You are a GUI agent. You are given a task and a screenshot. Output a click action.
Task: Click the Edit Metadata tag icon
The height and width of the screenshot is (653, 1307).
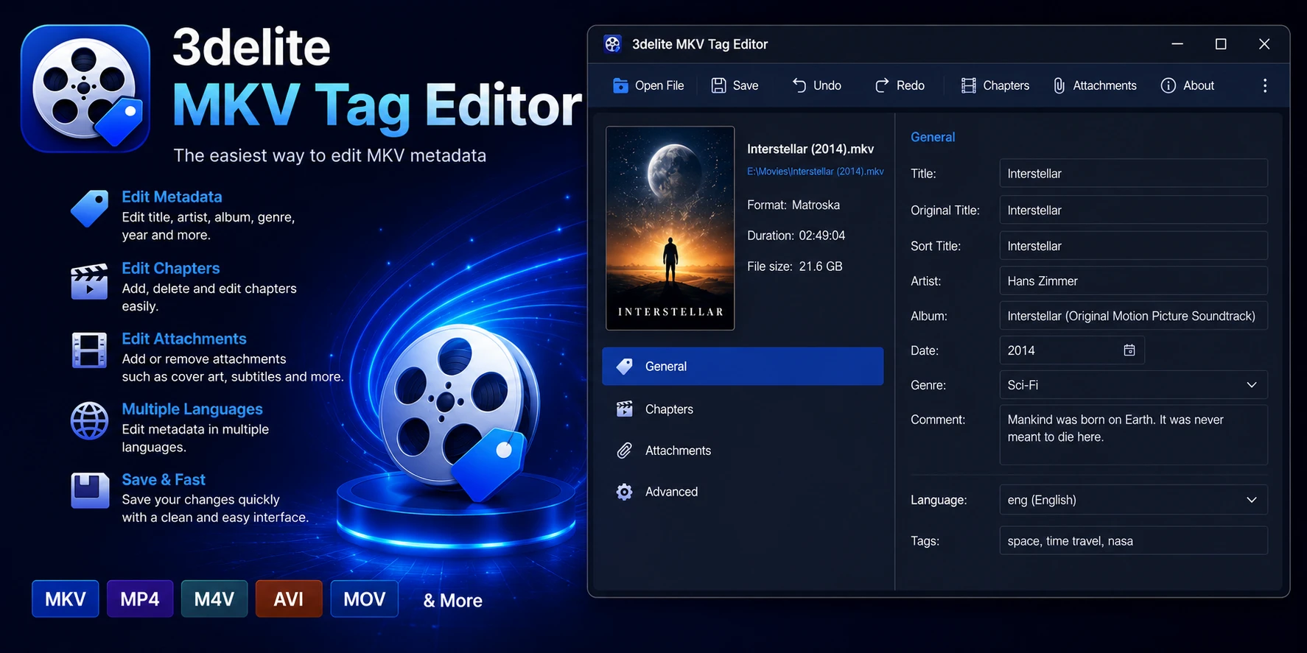pyautogui.click(x=89, y=209)
